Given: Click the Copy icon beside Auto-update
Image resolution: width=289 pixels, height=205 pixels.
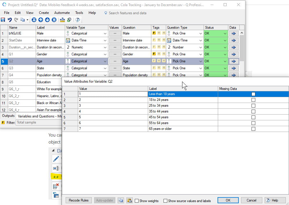Looking at the screenshot, I should point(121,200).
